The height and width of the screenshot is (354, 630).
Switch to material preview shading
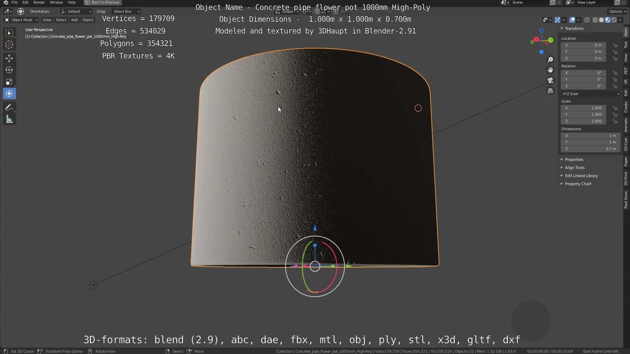coord(608,20)
